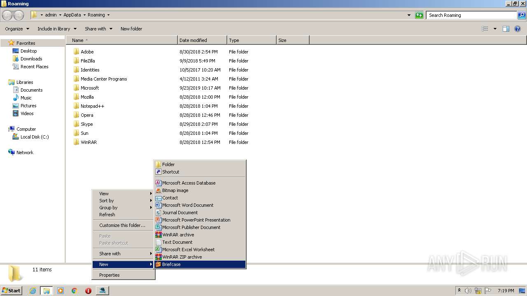Open Share with in the context menu
Screen dimensions: 527x296
[x=123, y=254]
